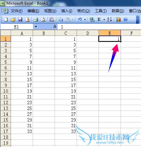Sort ascending with the A-Z icon
This screenshot has width=141, height=147.
click(110, 19)
